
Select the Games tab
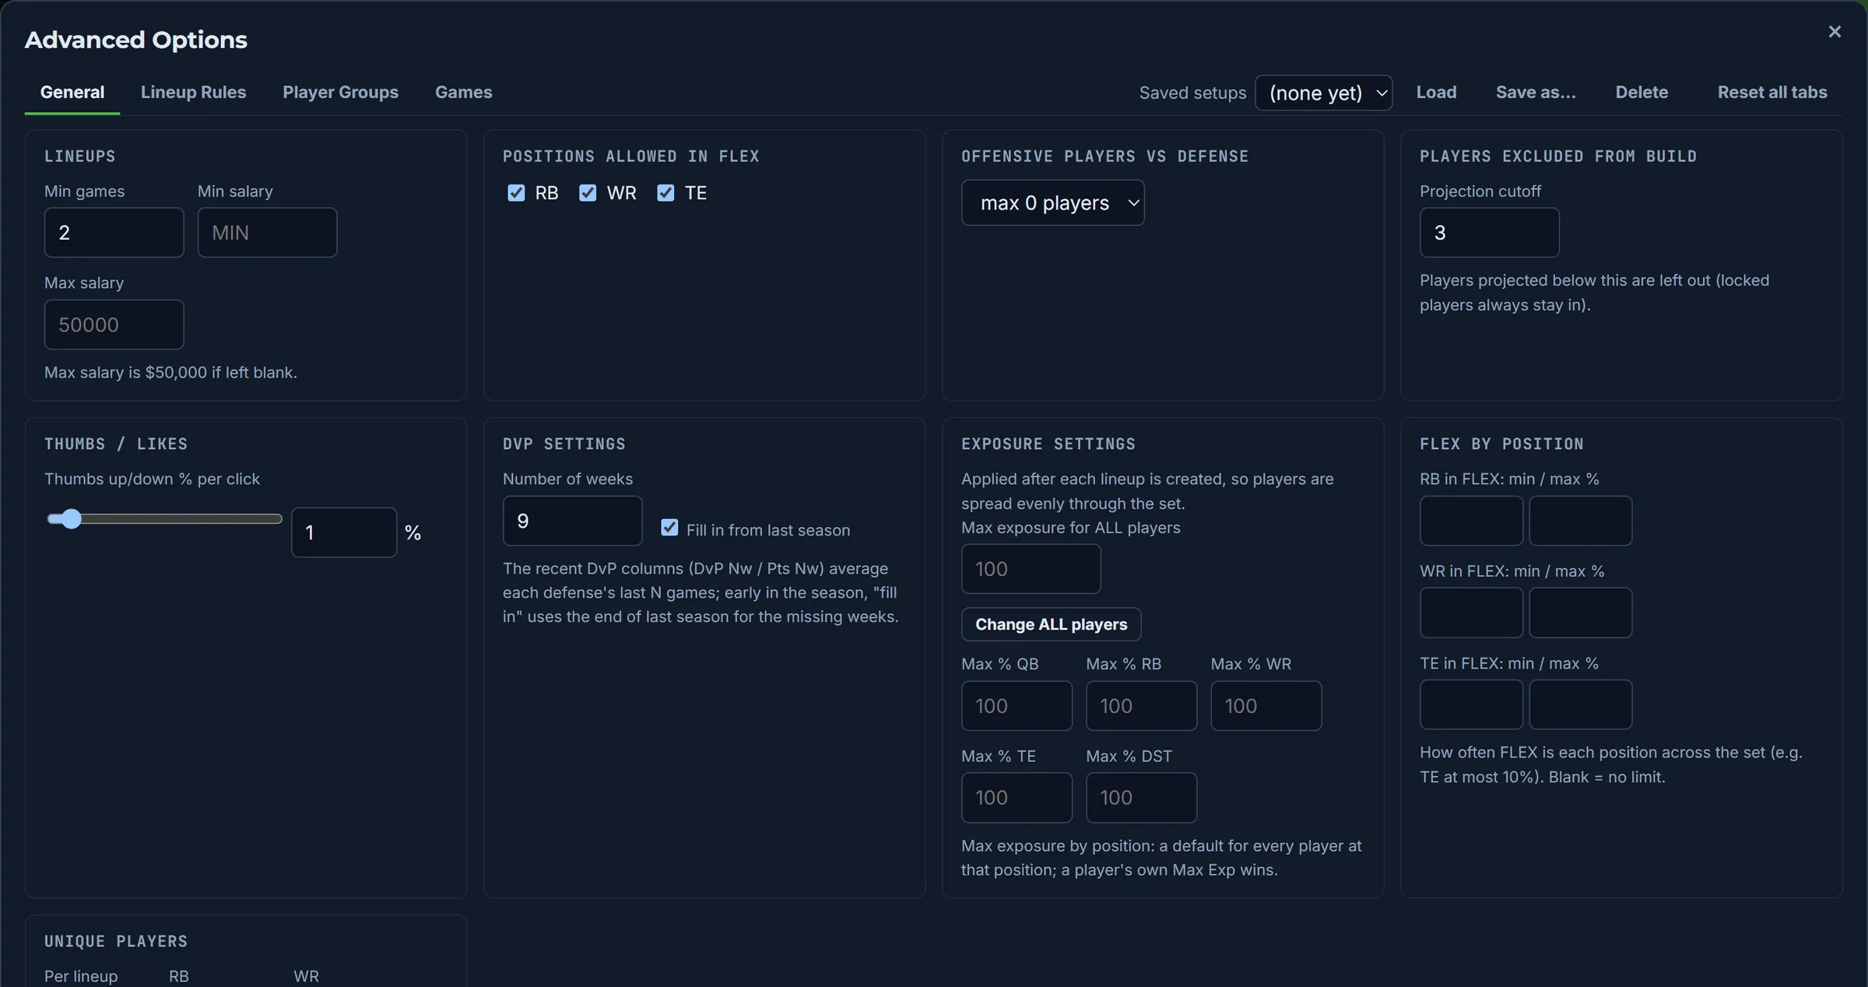(463, 92)
